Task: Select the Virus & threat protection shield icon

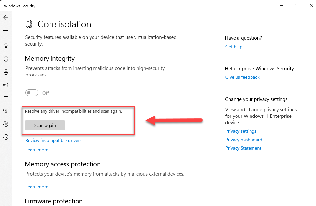Action: point(6,59)
